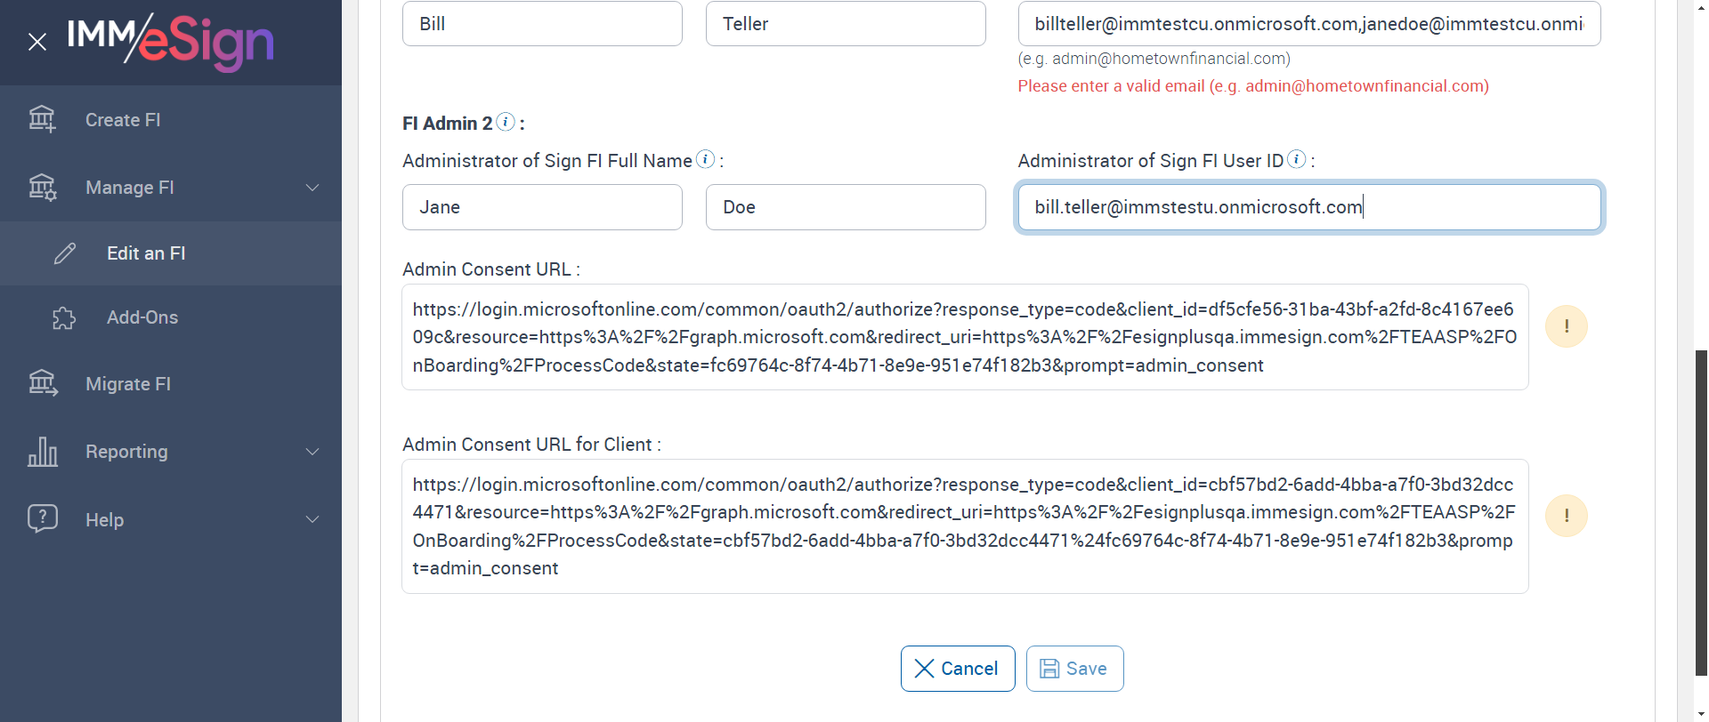Click the Migrate FI bank icon
1709x722 pixels.
[x=42, y=383]
